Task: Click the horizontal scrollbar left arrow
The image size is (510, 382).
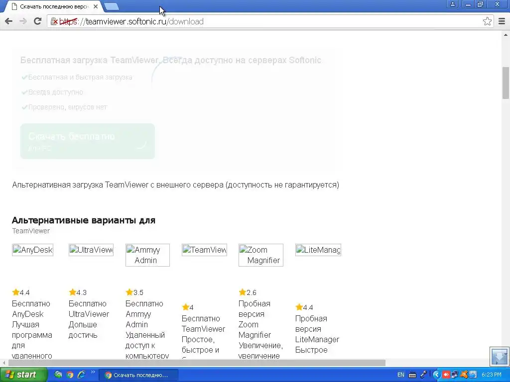Action: tap(3, 363)
